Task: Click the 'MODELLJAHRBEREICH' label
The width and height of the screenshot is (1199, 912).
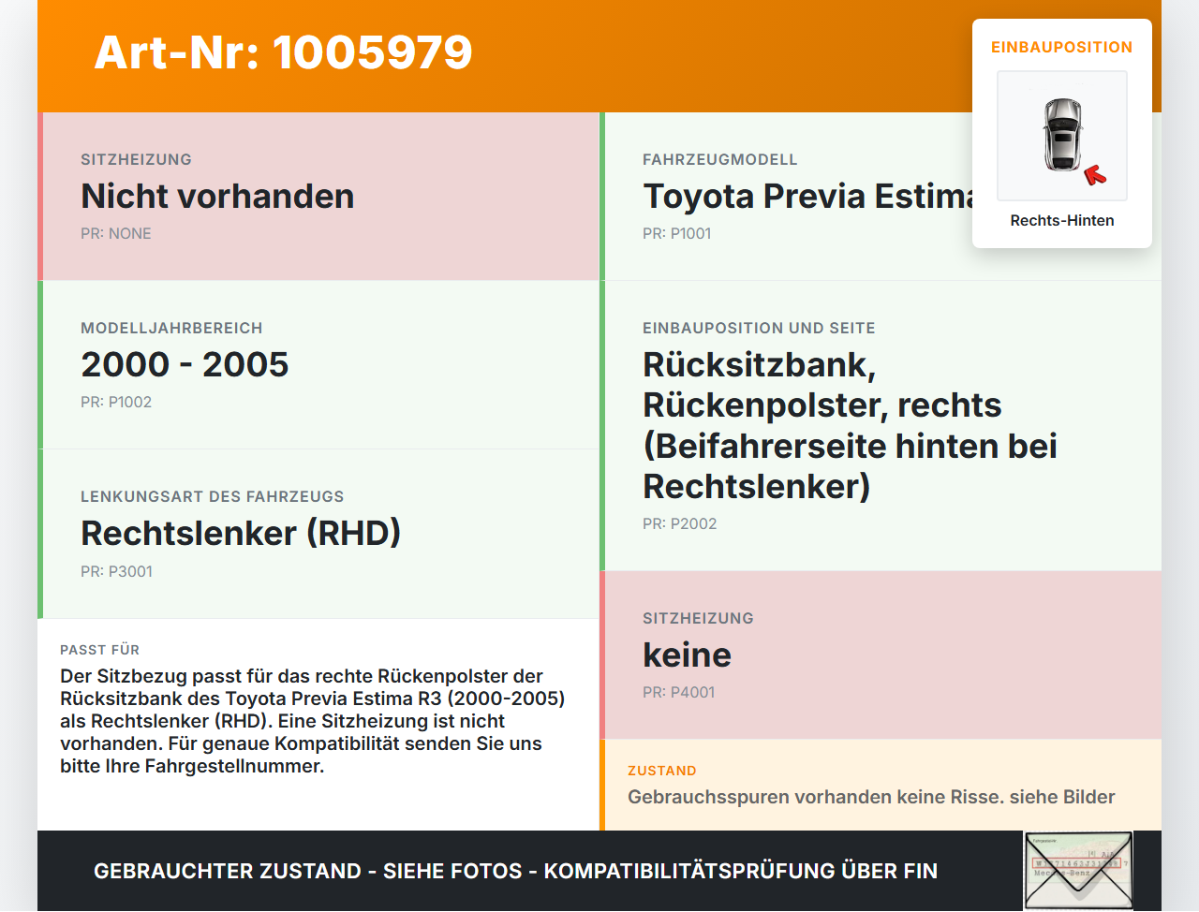Action: (171, 328)
